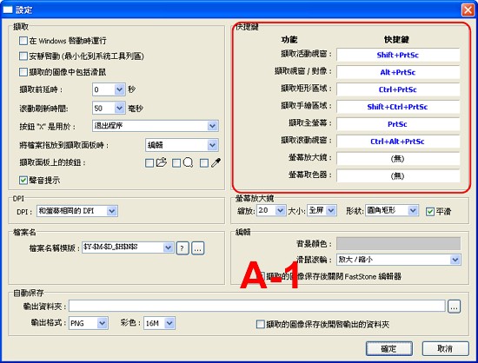Toggle the sound prompt checkbox
Viewport: 478px width, 363px height.
(23, 180)
